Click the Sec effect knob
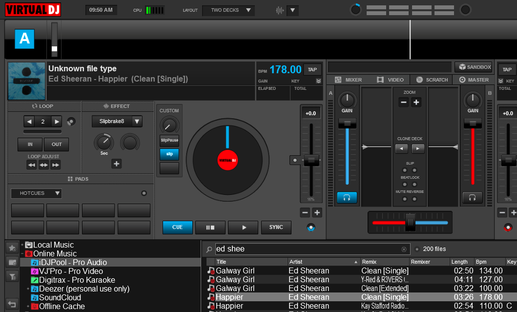This screenshot has width=517, height=312. 104,143
